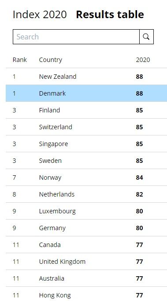Image resolution: width=167 pixels, height=301 pixels.
Task: Open the Hong Kong row
Action: tap(86, 294)
